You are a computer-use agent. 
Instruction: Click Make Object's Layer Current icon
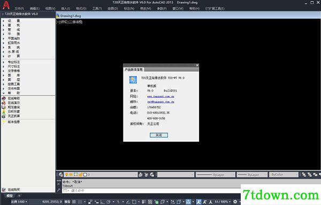pyautogui.click(x=140, y=175)
